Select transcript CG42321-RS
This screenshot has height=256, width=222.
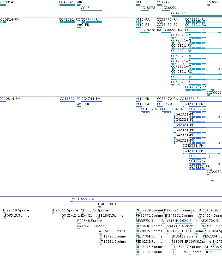click(181, 82)
